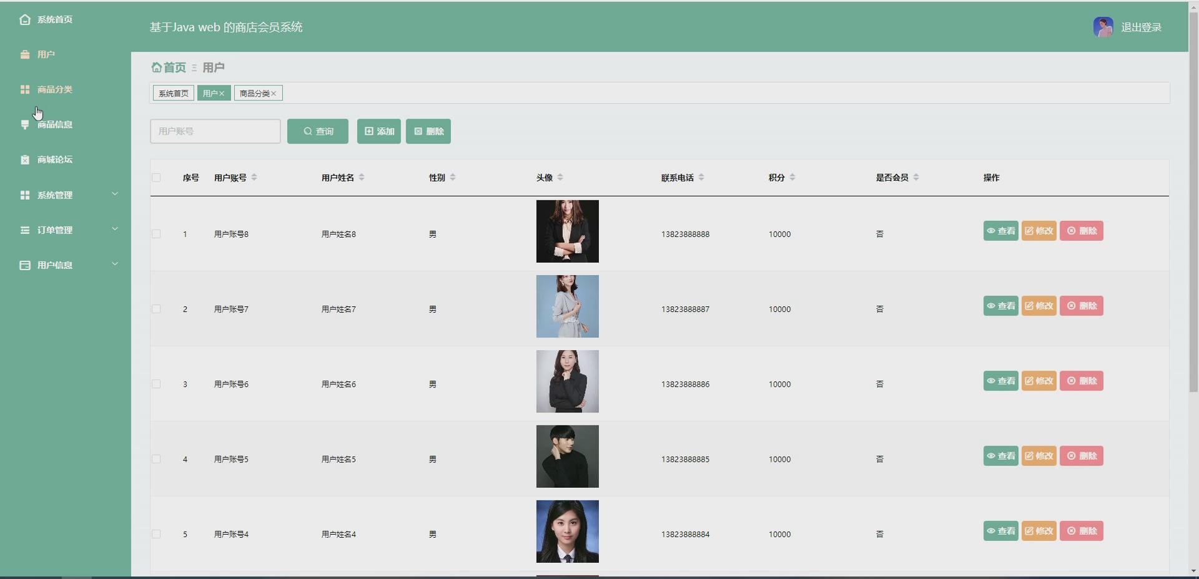
Task: Open the avatar thumbnail of 用户账号7
Action: click(568, 306)
